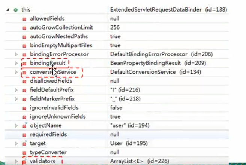Click the red field icon for conversionService
Image resolution: width=246 pixels, height=165 pixels.
24,73
